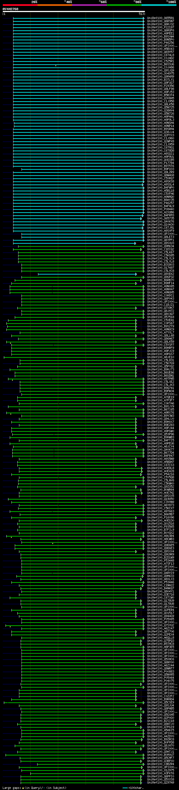
Task: Click the white query sequence bar
Action: point(74,11)
